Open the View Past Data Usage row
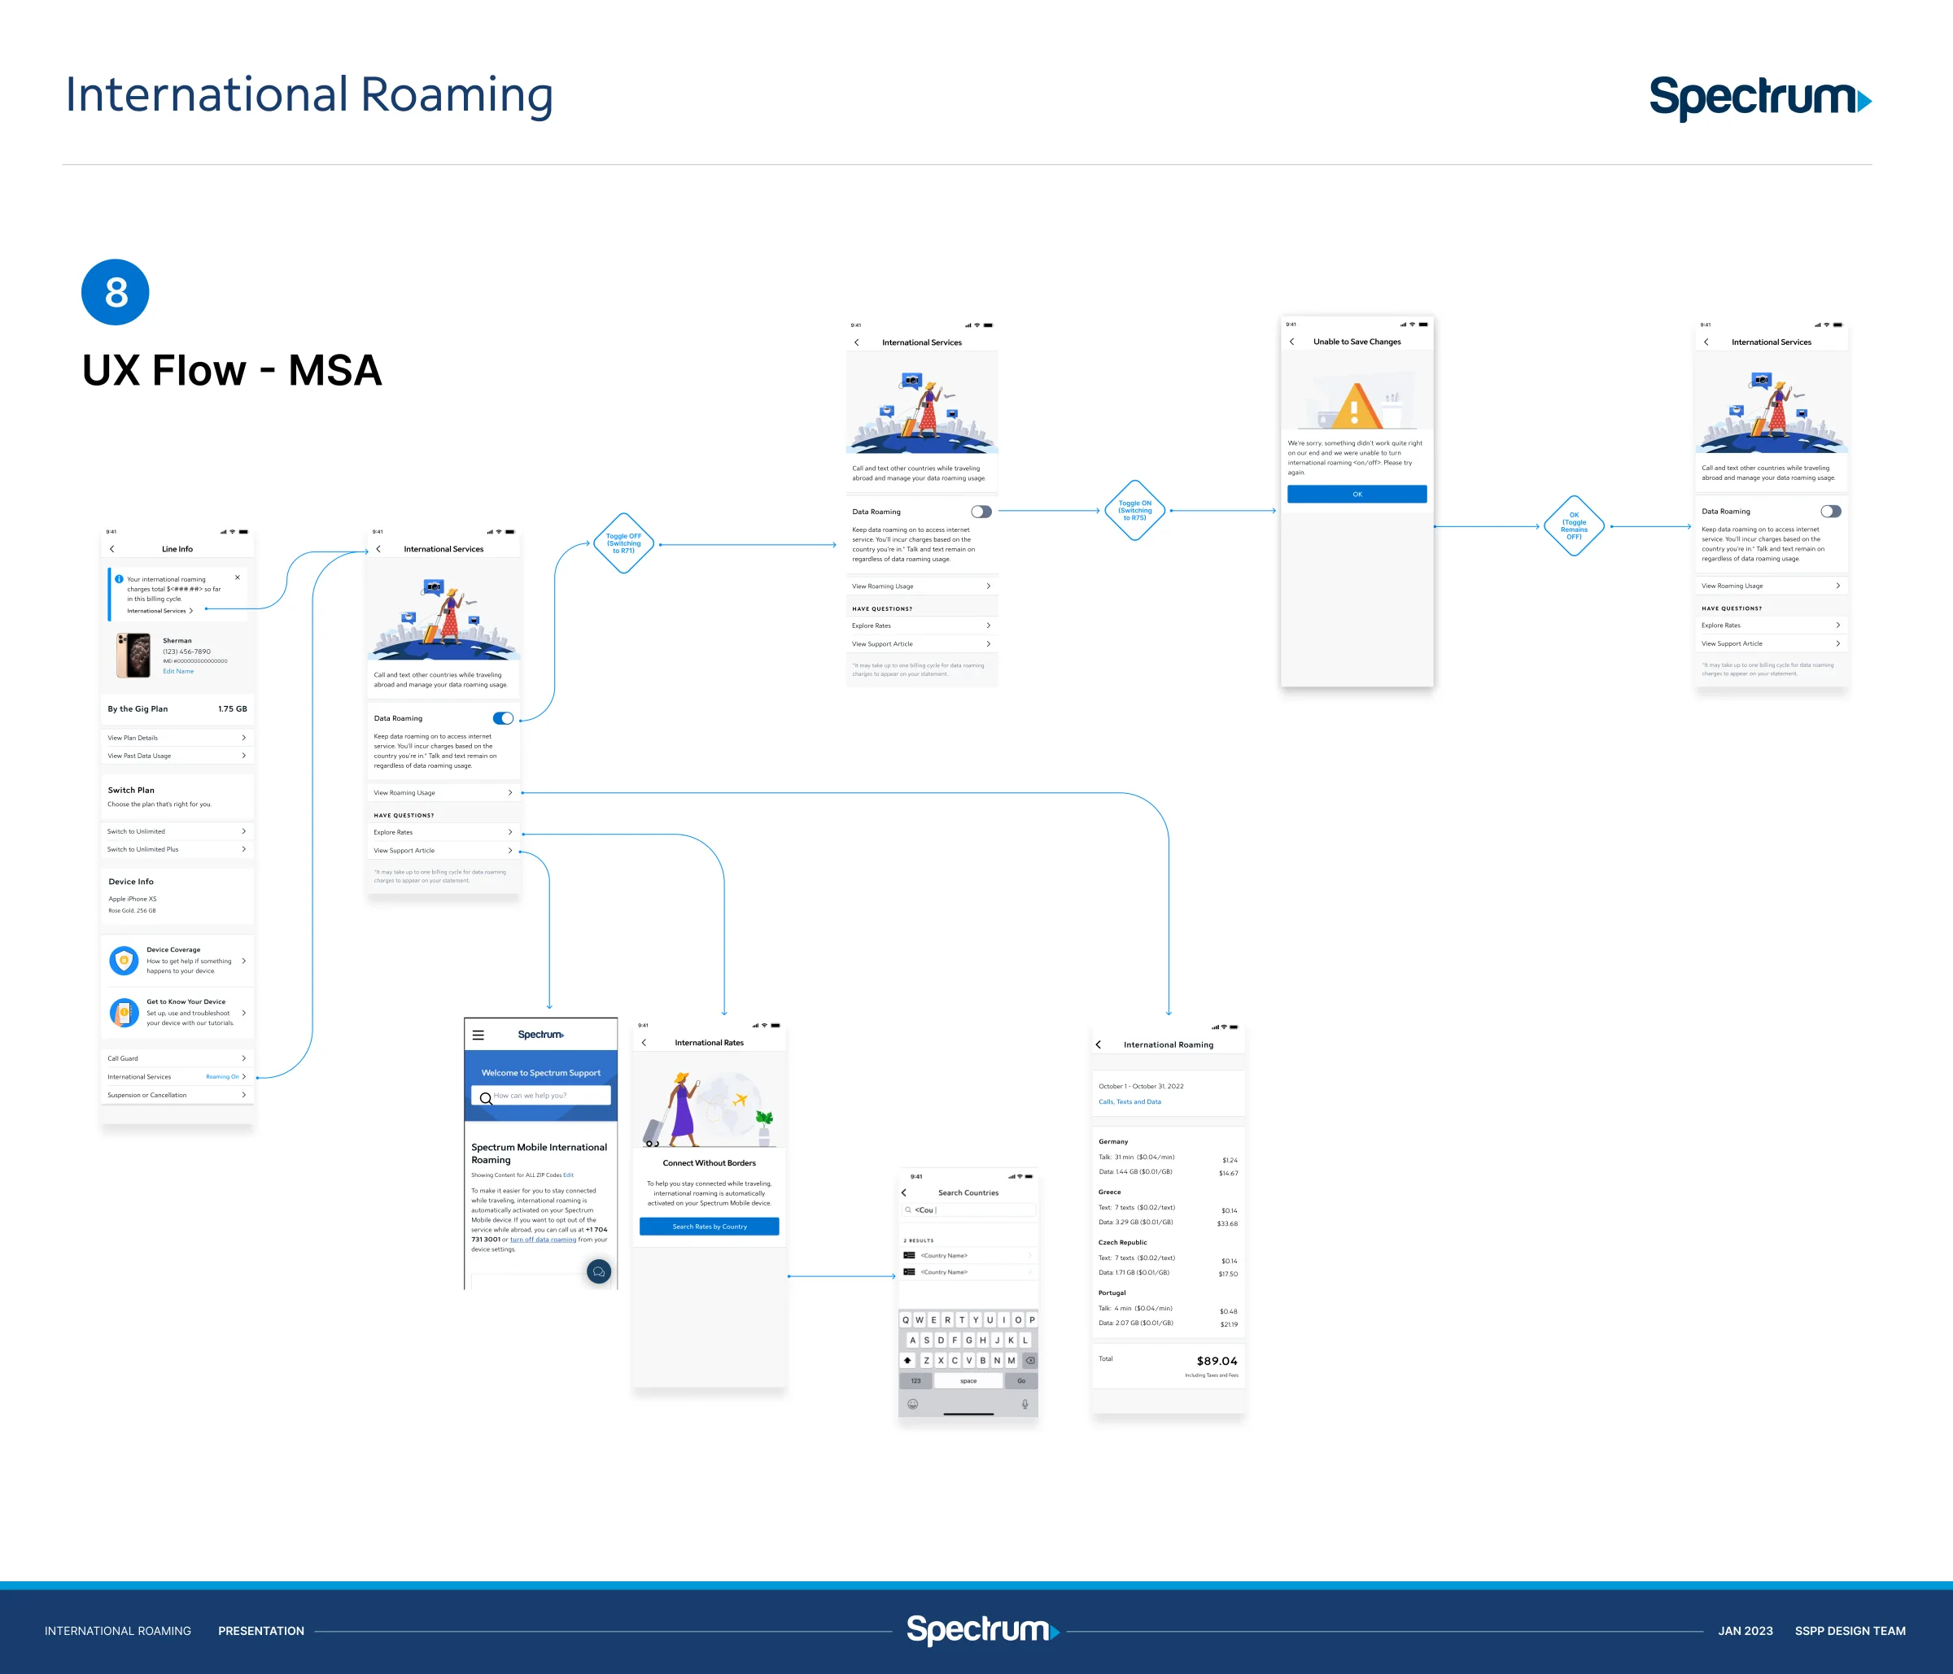Image resolution: width=1953 pixels, height=1674 pixels. [x=177, y=756]
